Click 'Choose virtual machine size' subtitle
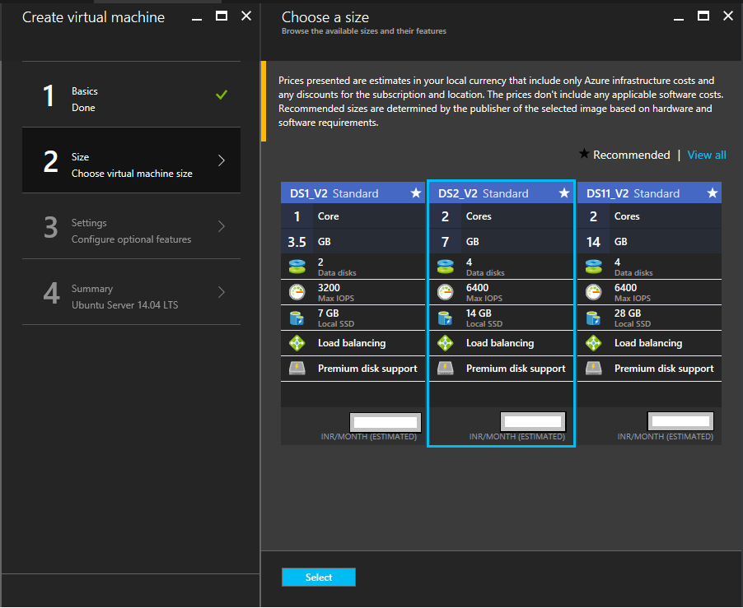Screen dimensions: 743x608 pos(132,174)
